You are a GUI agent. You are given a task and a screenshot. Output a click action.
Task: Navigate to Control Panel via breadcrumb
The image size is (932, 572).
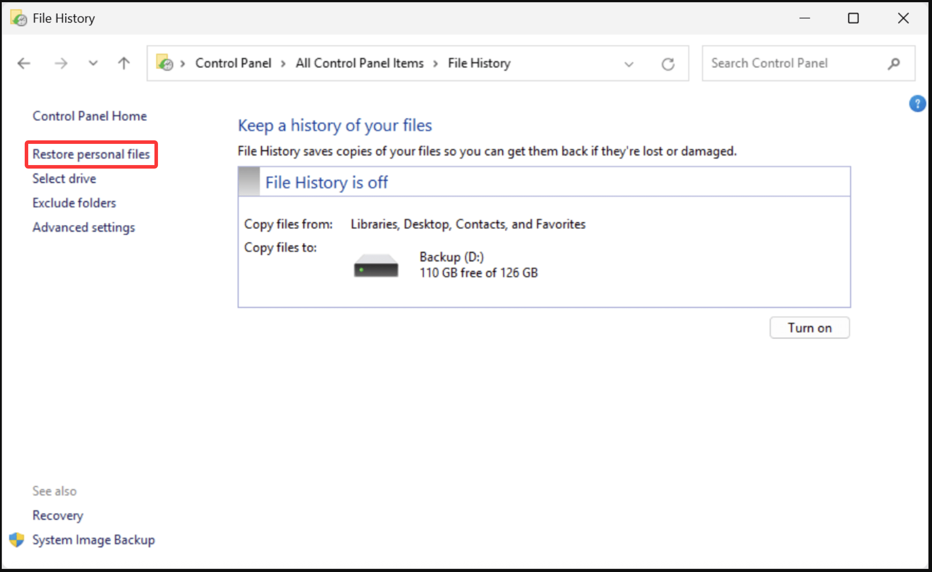pos(233,63)
